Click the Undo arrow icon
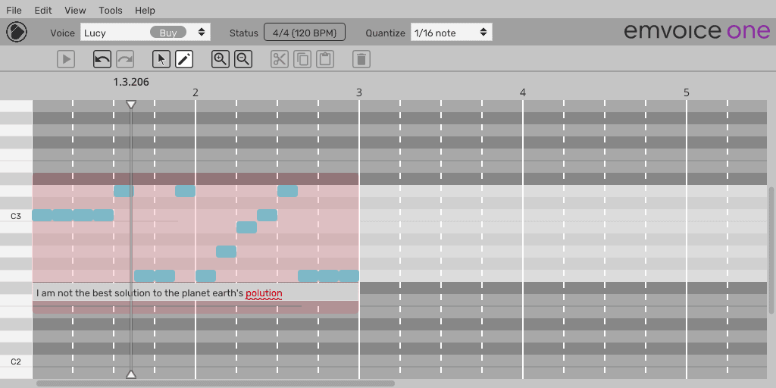 (x=102, y=58)
